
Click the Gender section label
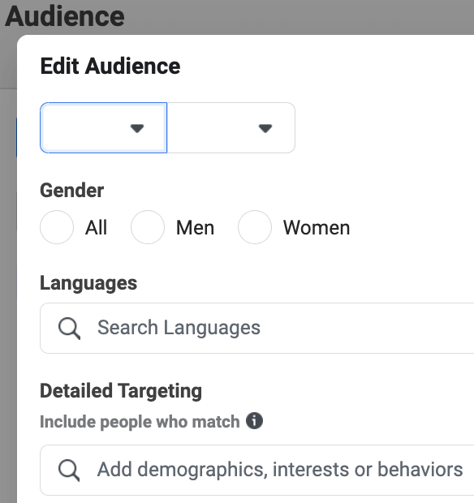(72, 190)
